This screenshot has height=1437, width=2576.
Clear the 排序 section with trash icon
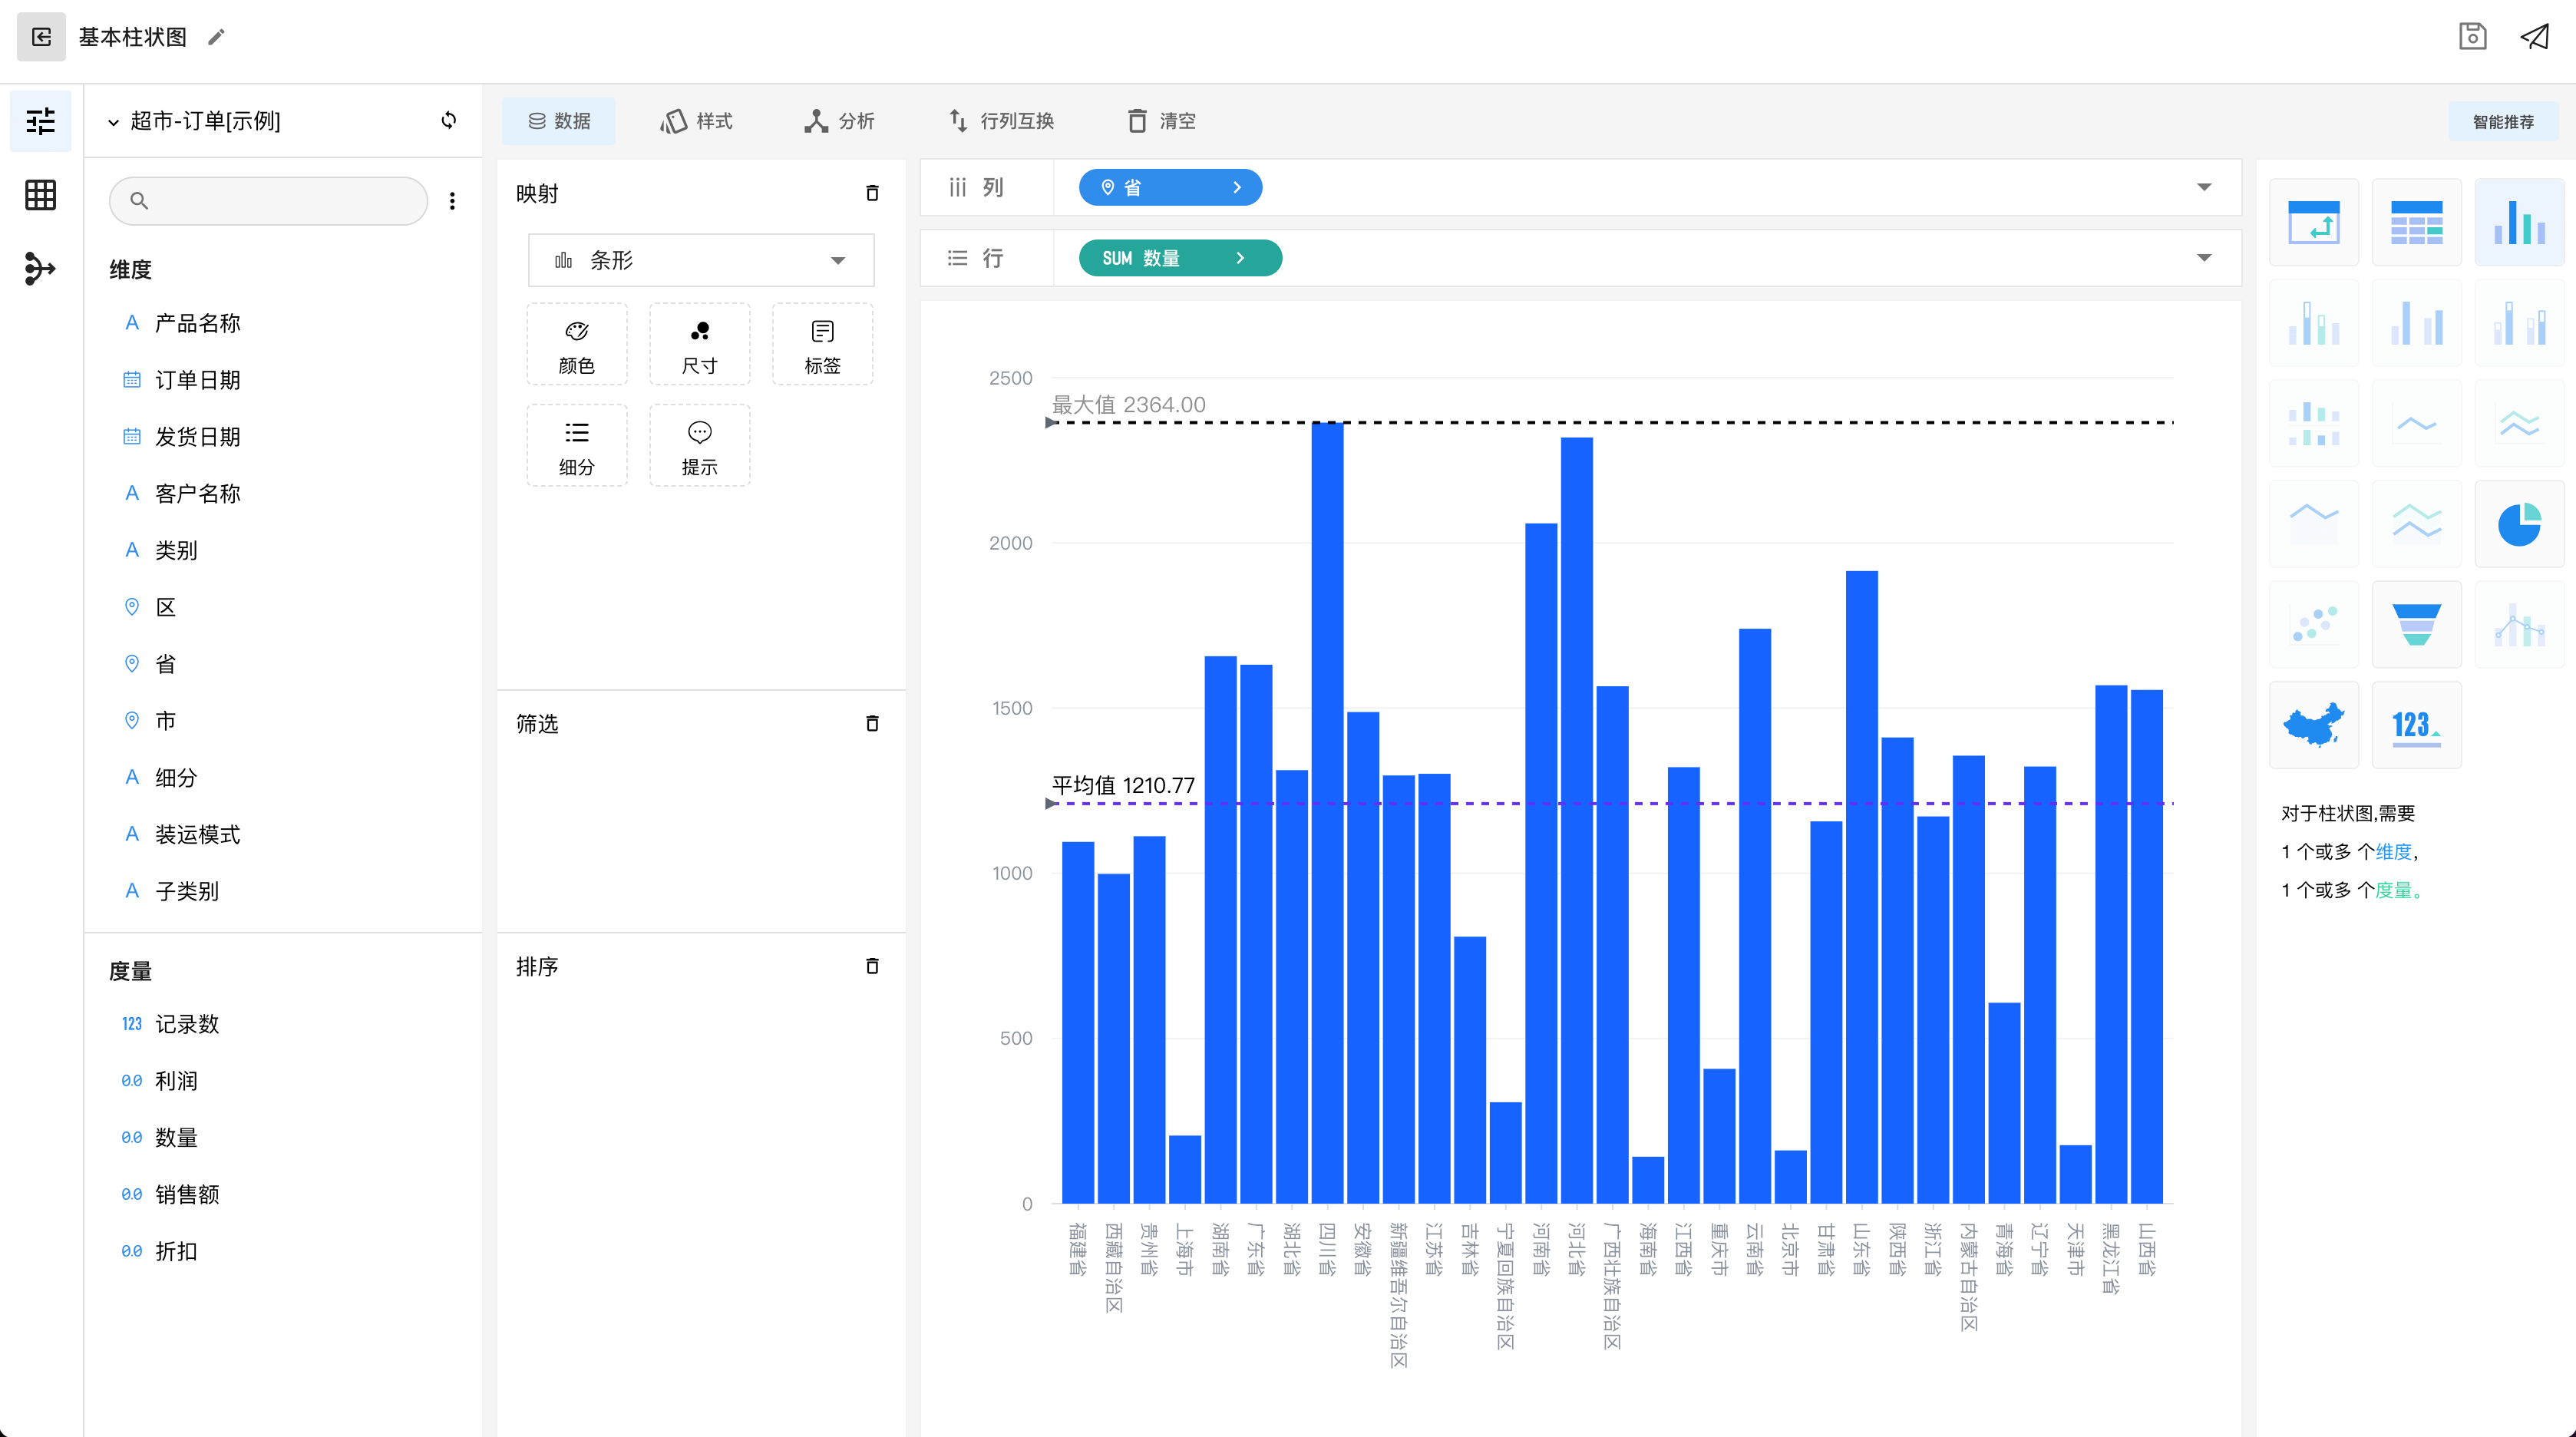coord(872,966)
